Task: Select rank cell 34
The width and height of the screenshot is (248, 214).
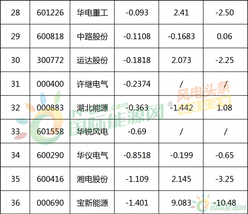Action: [x=15, y=155]
